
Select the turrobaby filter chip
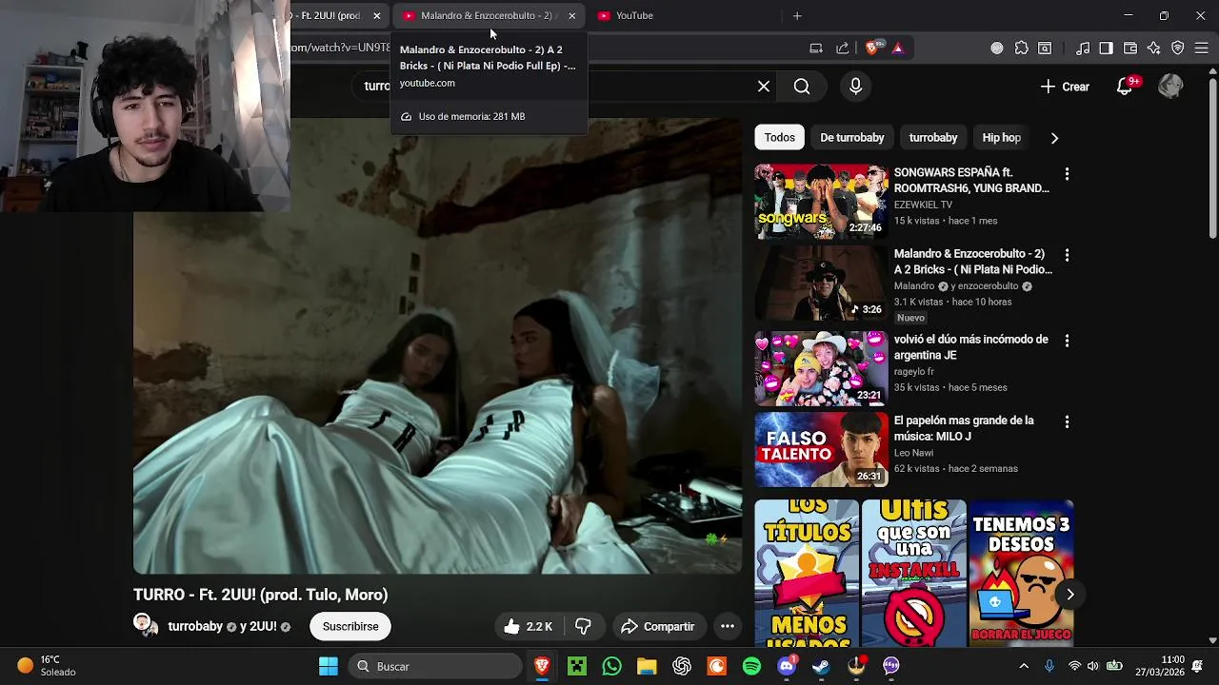[x=933, y=138]
